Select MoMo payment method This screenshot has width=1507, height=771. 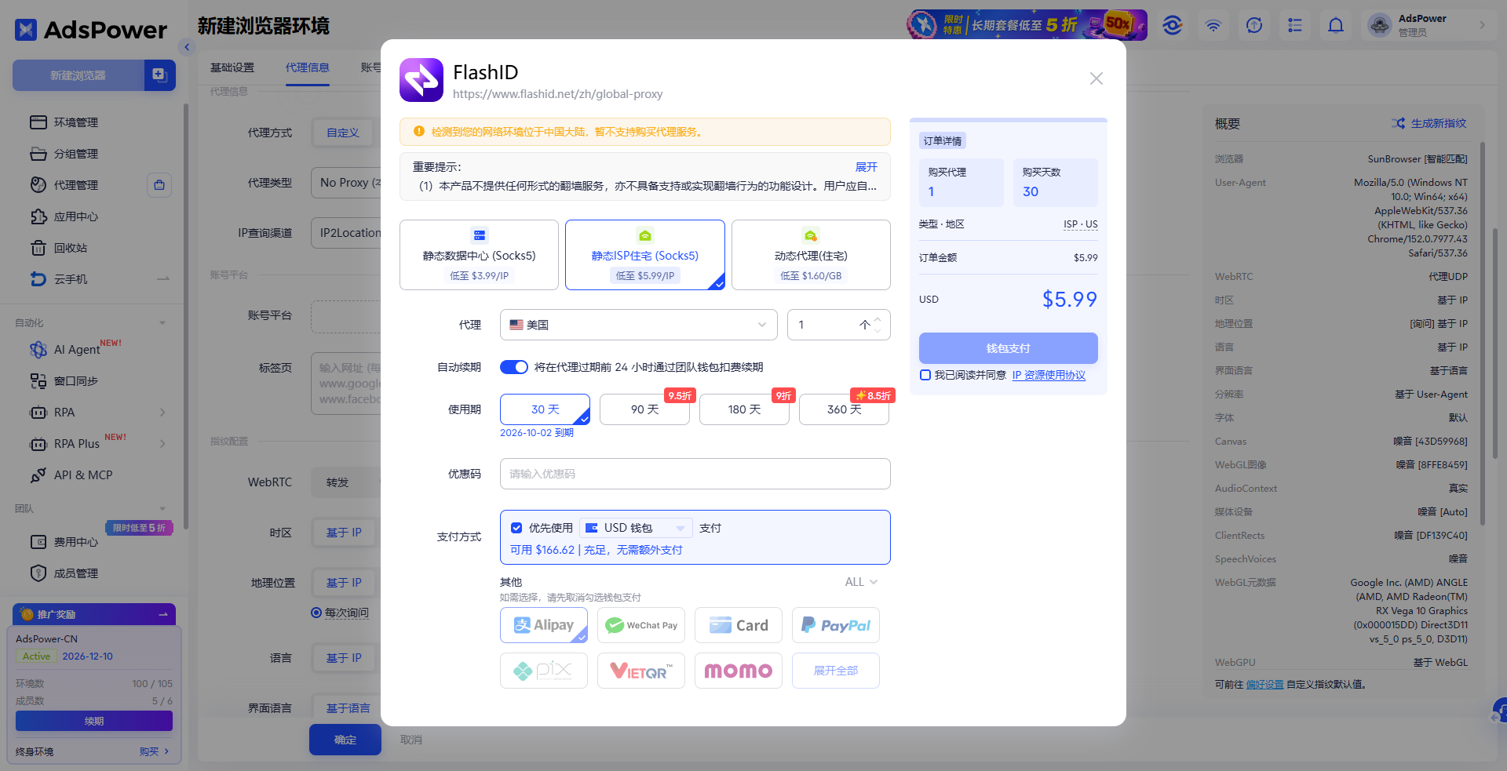point(739,671)
